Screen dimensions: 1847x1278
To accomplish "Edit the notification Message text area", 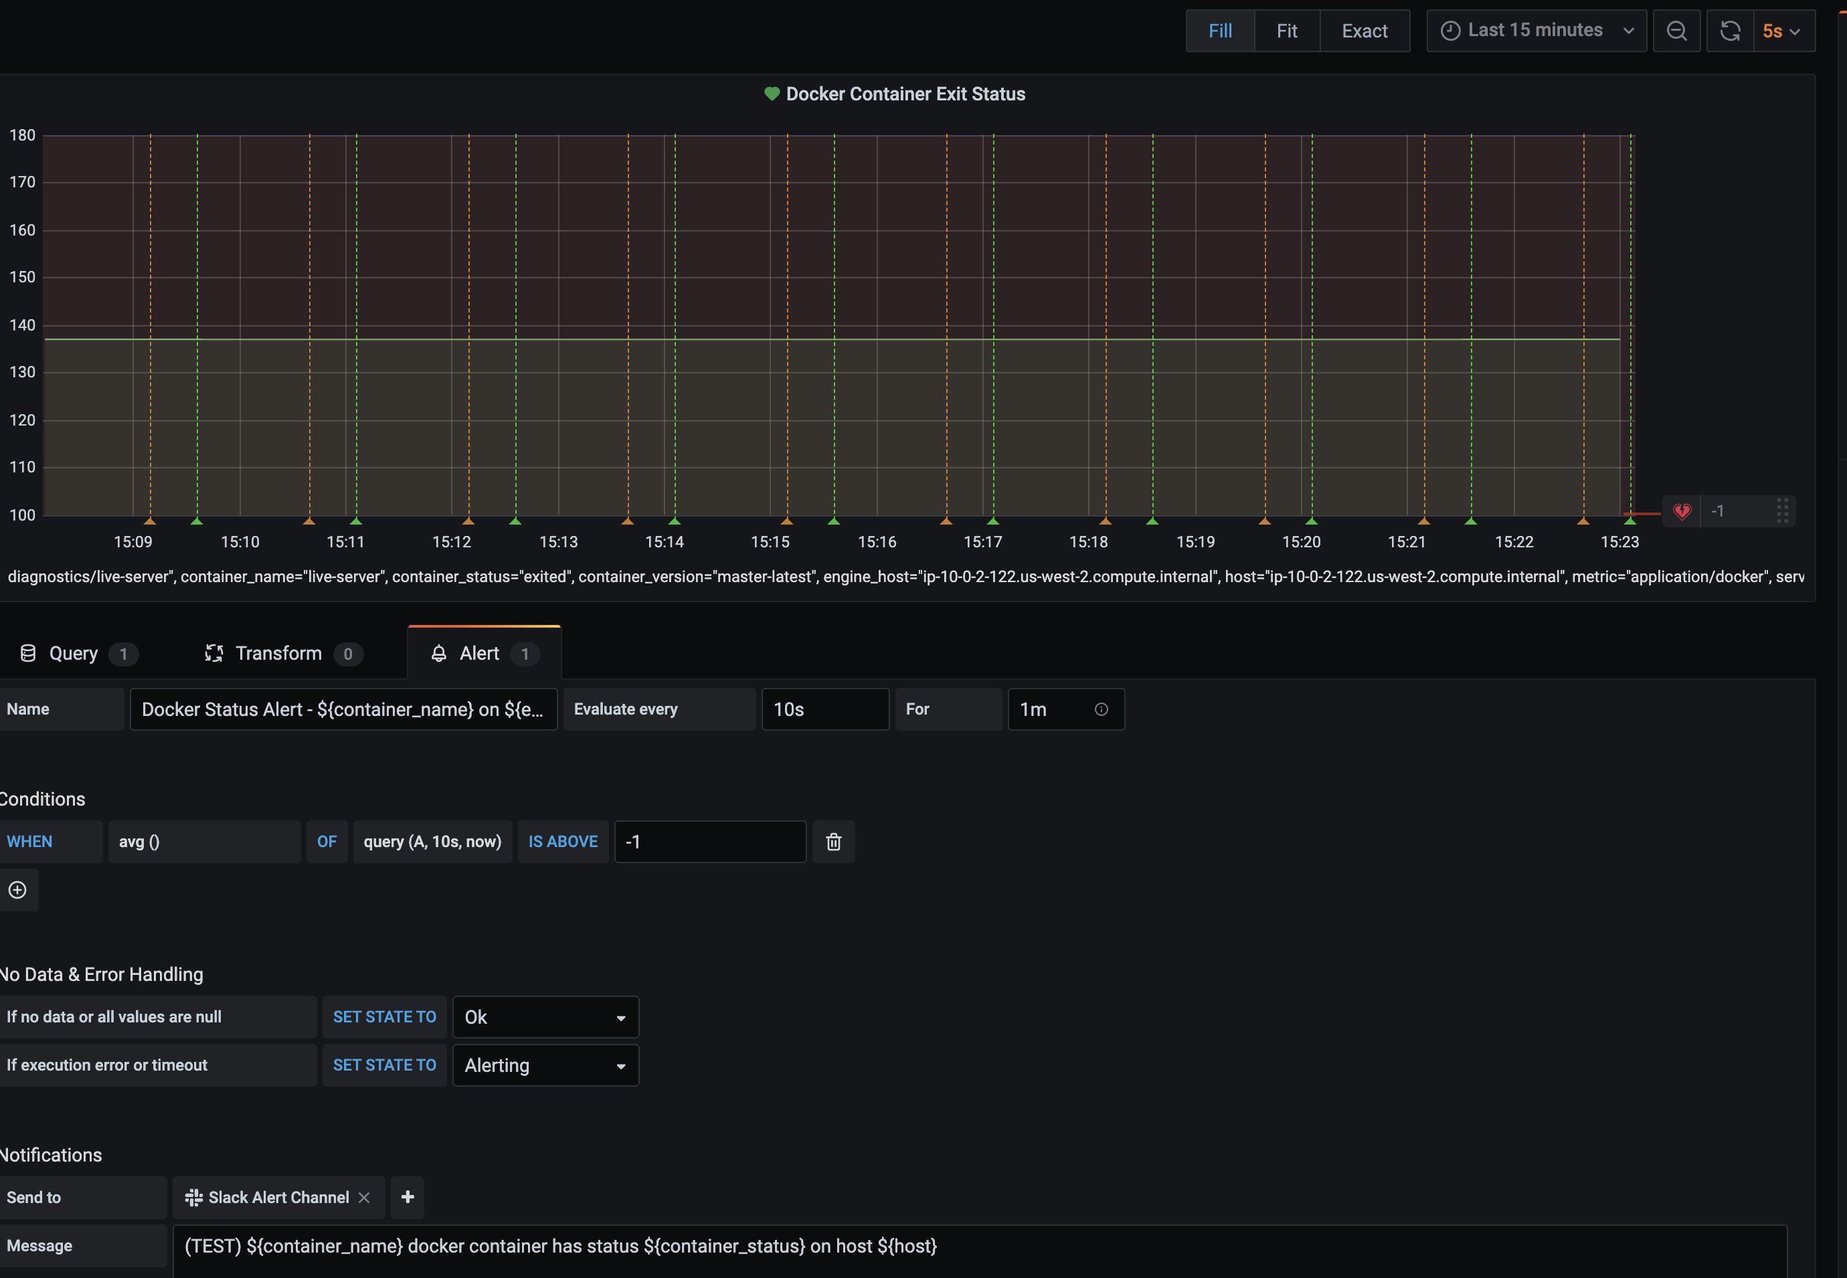I will pyautogui.click(x=980, y=1251).
